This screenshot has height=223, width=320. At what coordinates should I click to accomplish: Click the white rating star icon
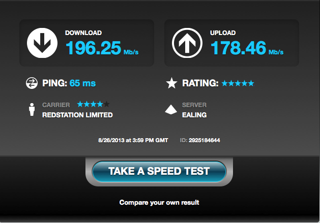click(171, 83)
